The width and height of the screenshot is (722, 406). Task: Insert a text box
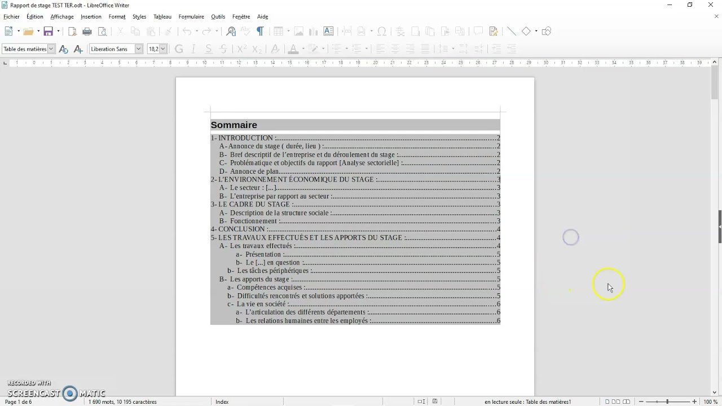[x=328, y=32]
